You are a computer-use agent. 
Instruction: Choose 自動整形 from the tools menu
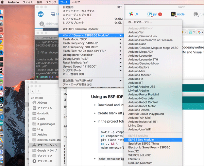[91, 7]
